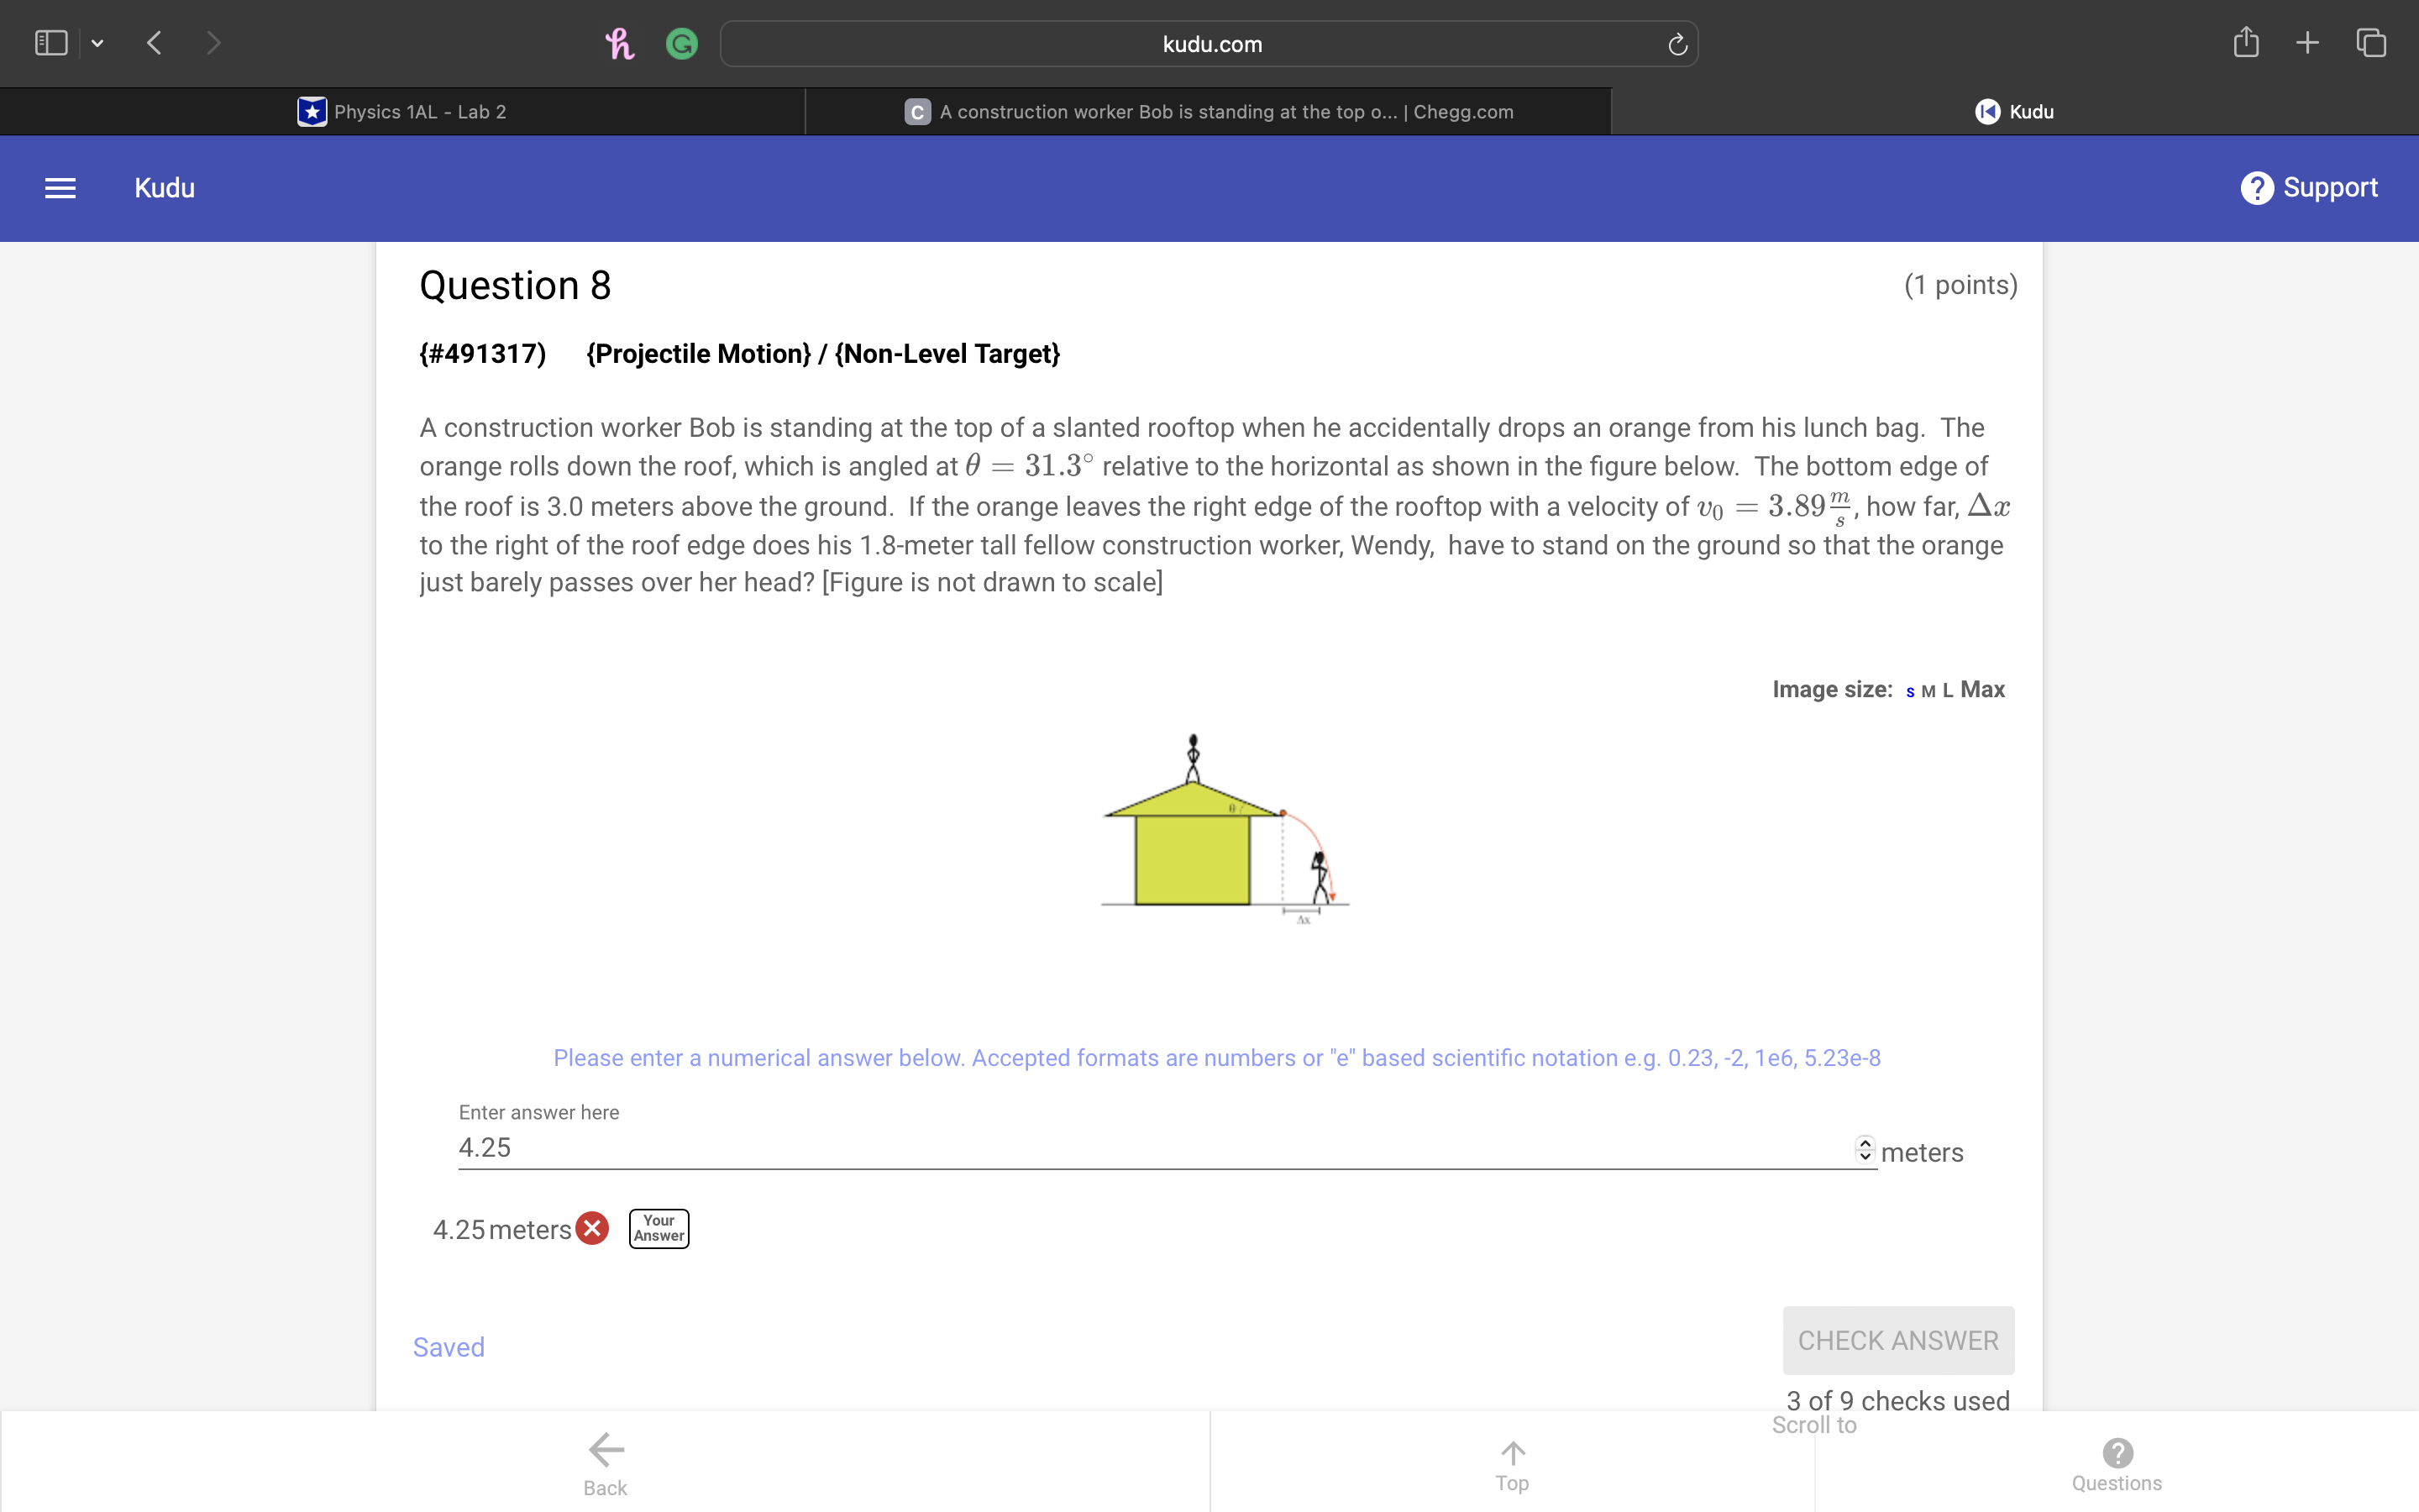Open the Kudu hamburger menu
Screen dimensions: 2419x1512
coord(60,188)
